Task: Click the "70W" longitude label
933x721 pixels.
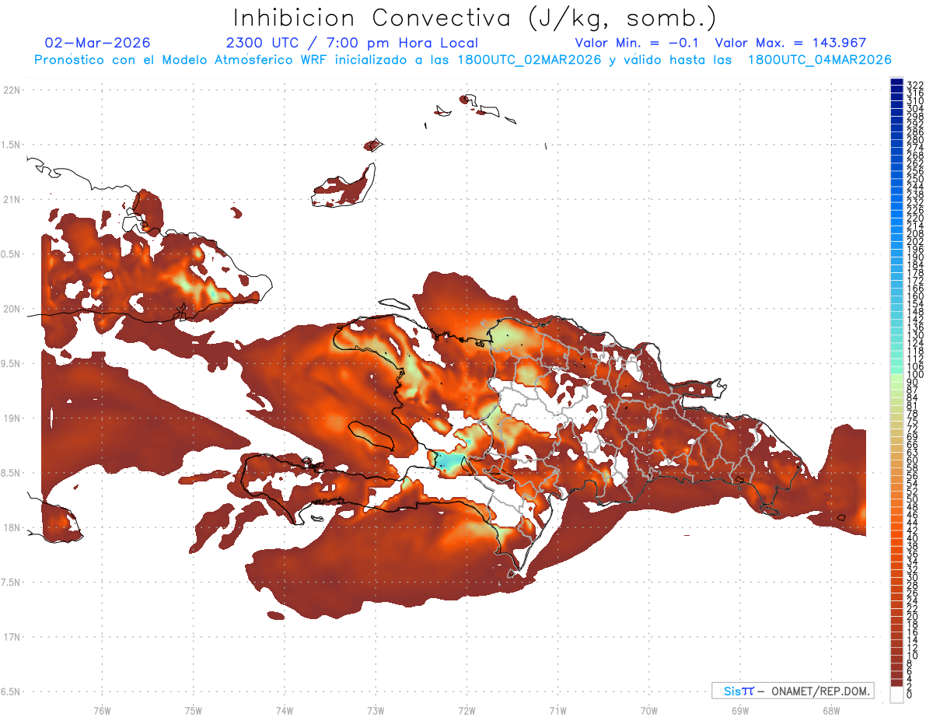Action: [649, 710]
